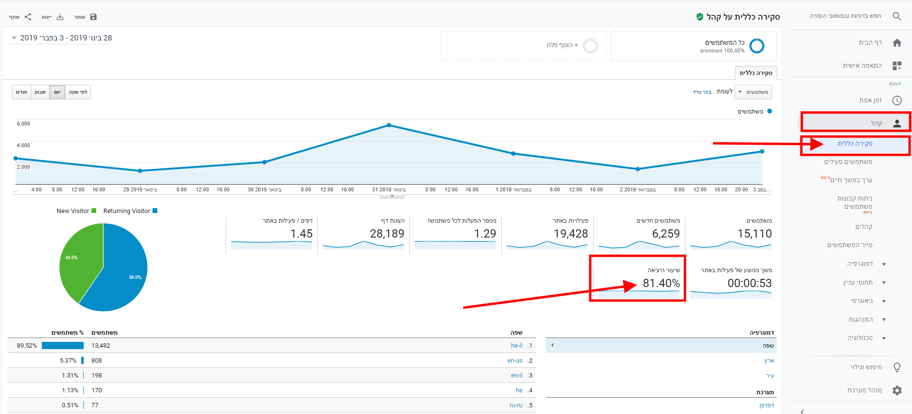Click the Real-time clock icon

point(897,100)
